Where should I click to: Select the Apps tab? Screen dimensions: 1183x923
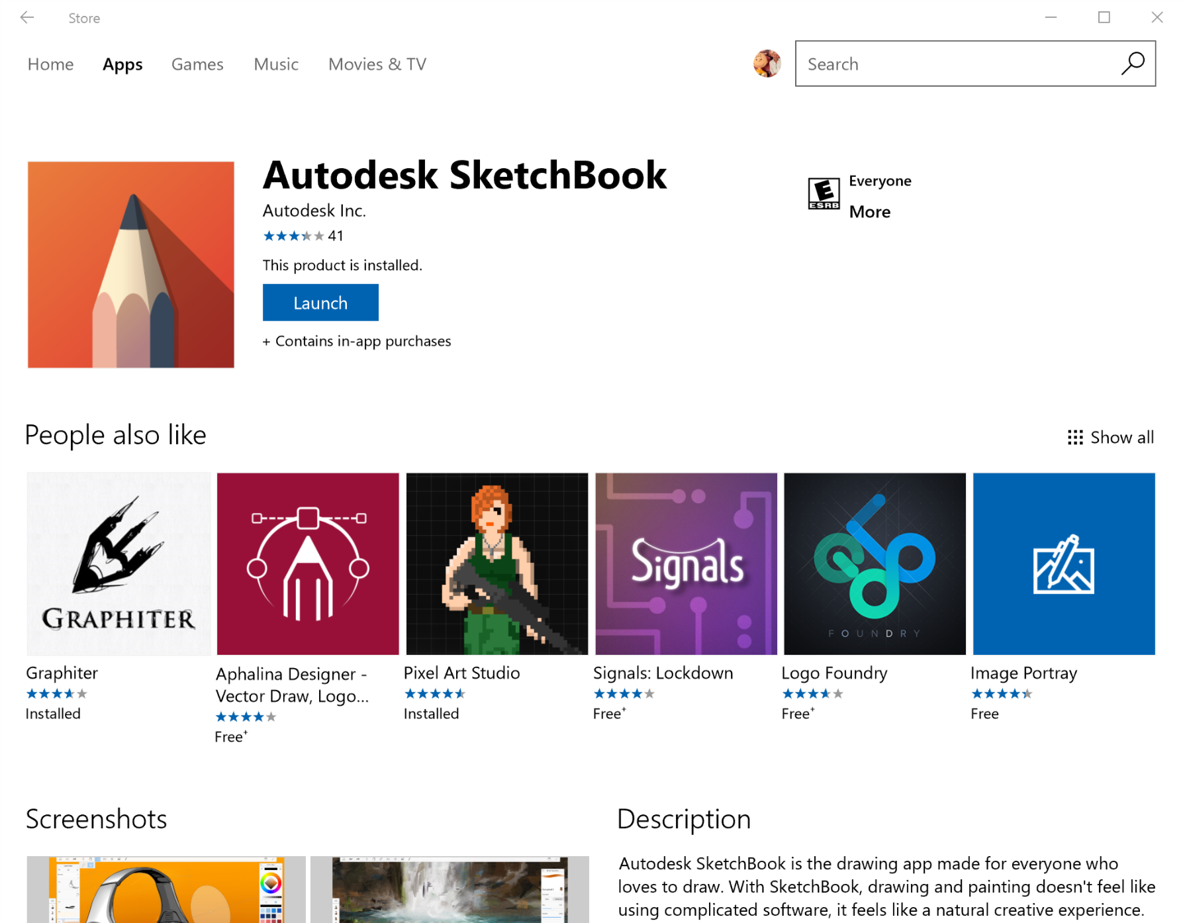click(x=122, y=64)
